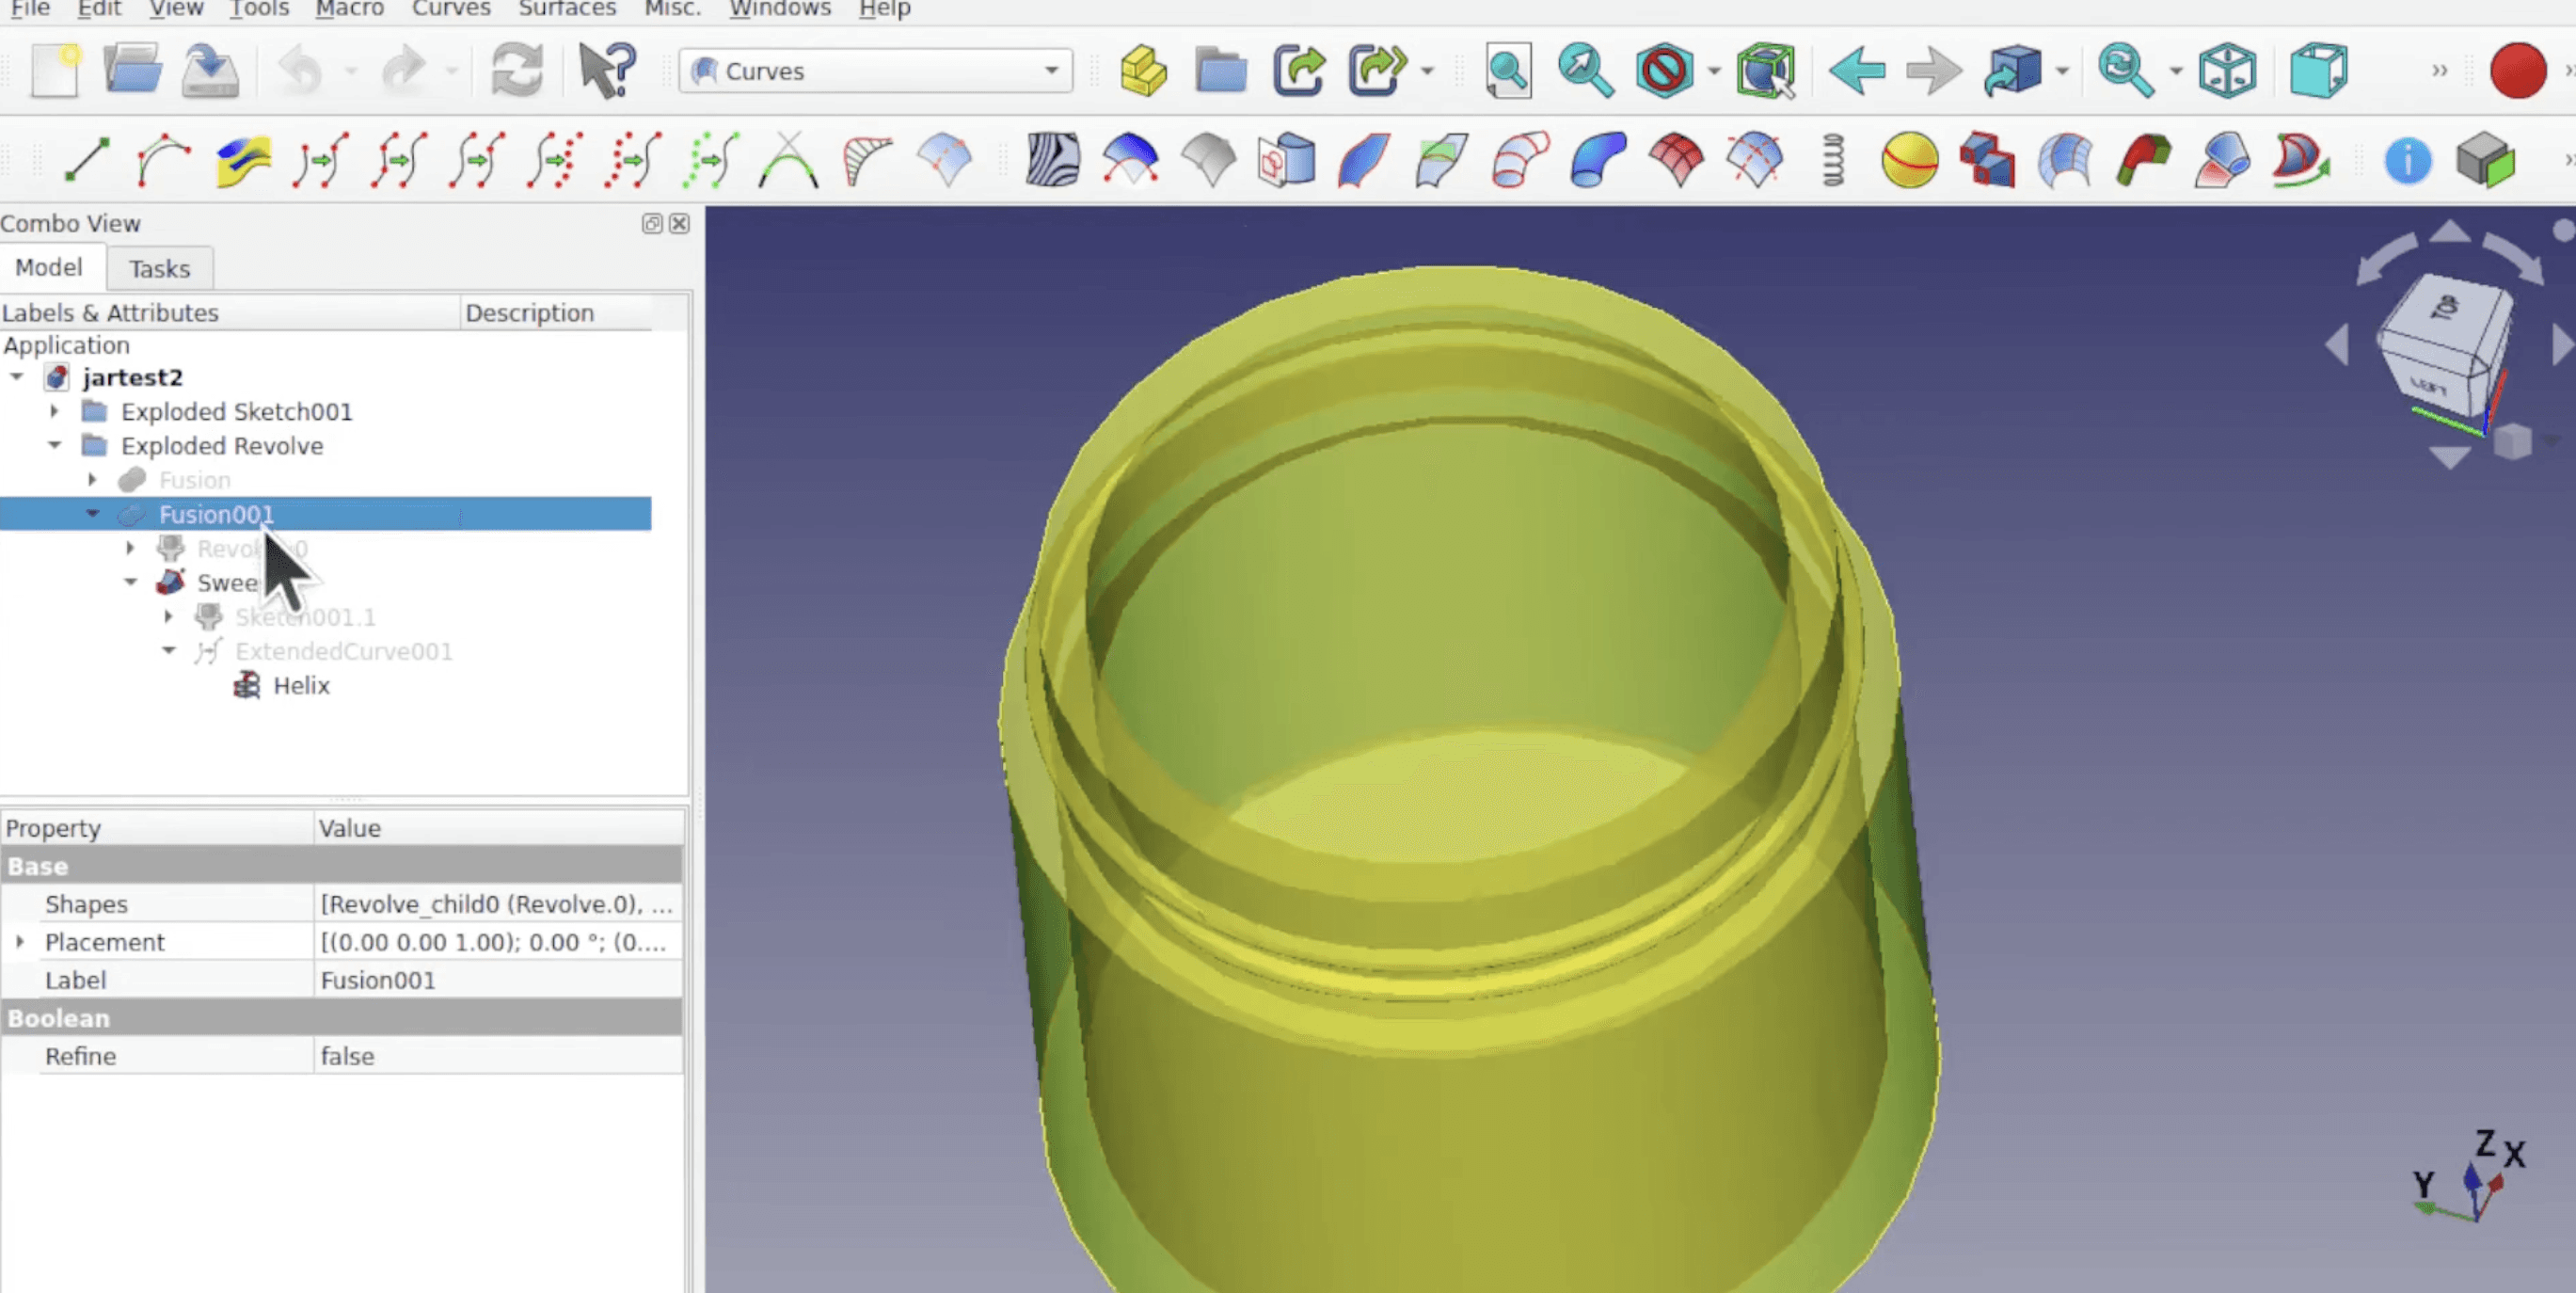Click the isometric view cube icon

[x=2227, y=71]
